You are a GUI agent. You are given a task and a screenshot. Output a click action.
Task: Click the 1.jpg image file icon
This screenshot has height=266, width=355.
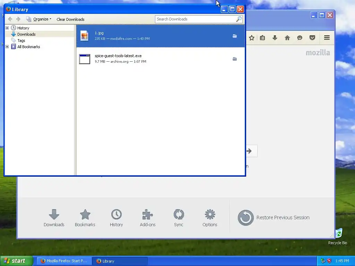(85, 36)
